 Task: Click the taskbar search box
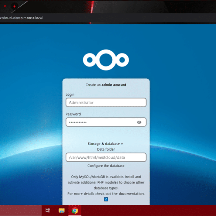[x=21, y=210]
